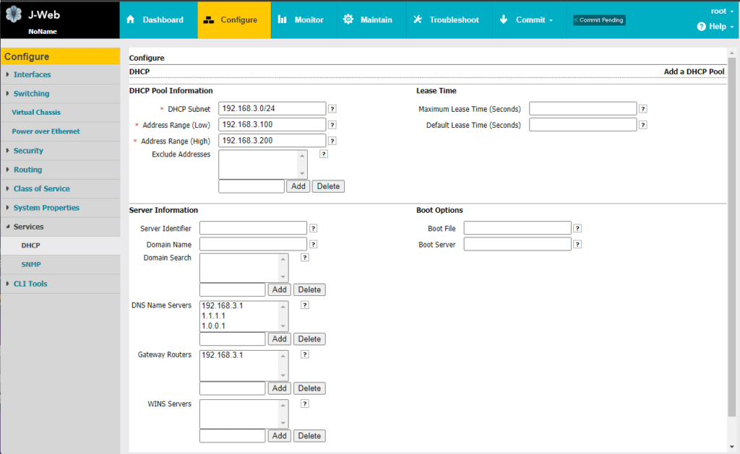Image resolution: width=740 pixels, height=454 pixels.
Task: Click the help icon beside Exclude Addresses
Action: pos(324,154)
